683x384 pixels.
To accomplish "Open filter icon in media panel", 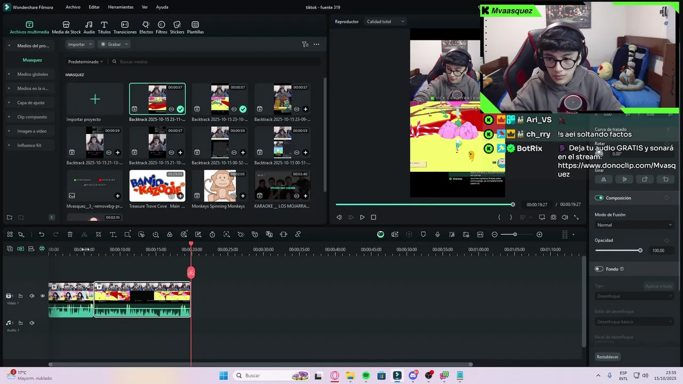I will tap(305, 44).
